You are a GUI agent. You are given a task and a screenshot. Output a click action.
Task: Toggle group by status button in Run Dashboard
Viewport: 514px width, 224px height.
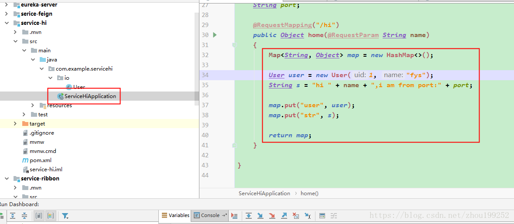coord(51,215)
